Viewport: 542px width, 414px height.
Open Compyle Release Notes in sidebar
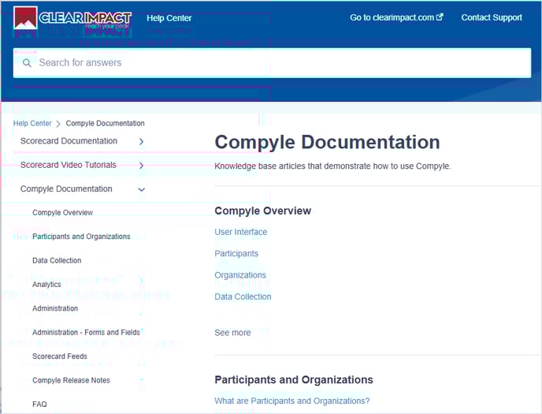[71, 380]
